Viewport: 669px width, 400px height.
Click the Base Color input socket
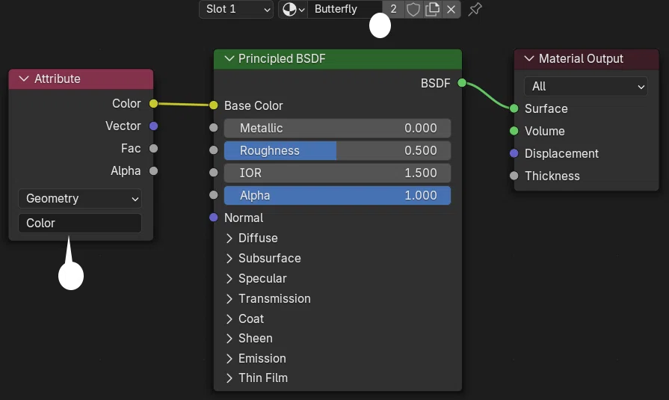click(x=214, y=105)
